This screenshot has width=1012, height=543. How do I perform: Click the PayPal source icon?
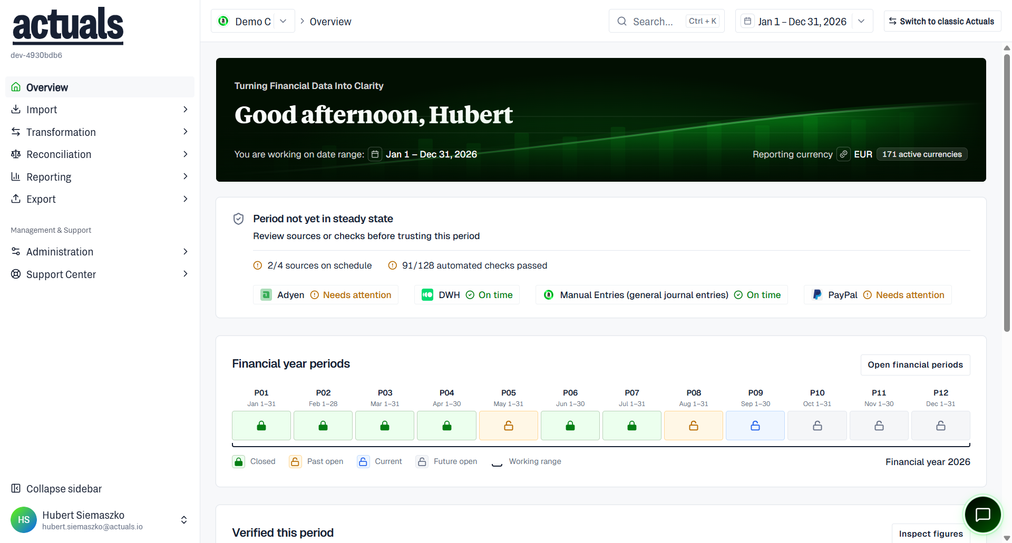[x=817, y=295]
